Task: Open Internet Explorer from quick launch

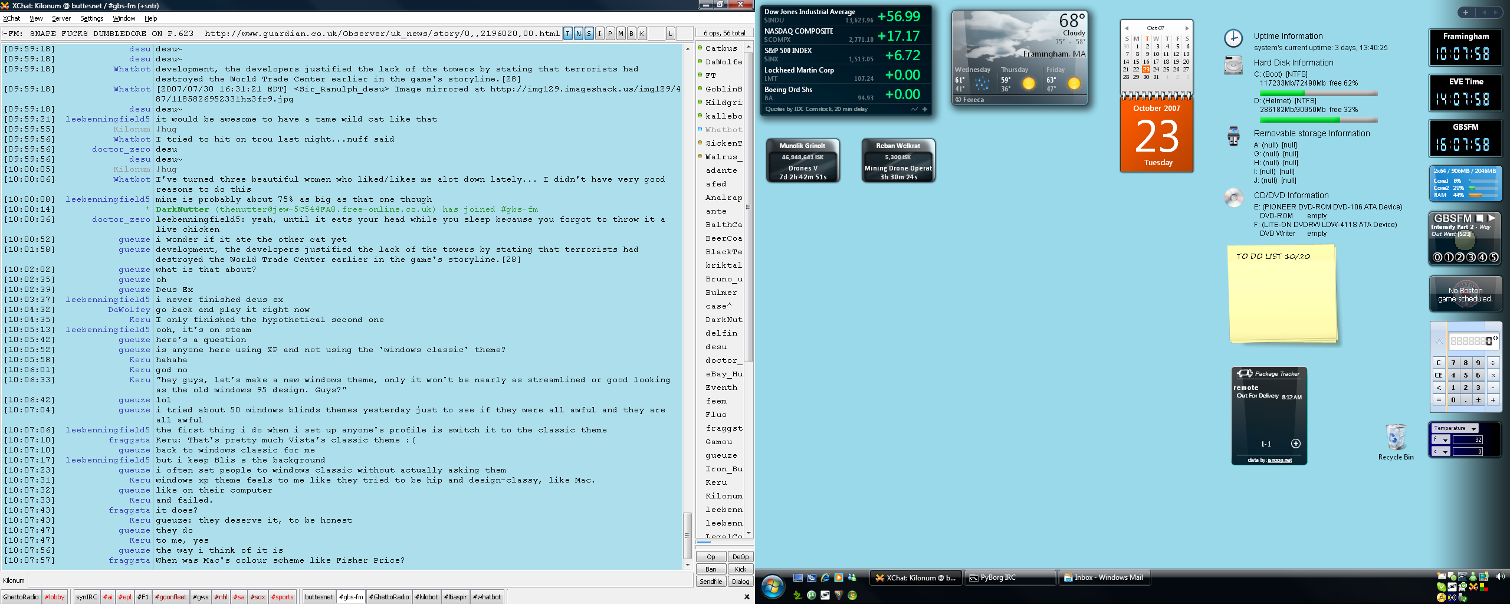Action: point(825,578)
